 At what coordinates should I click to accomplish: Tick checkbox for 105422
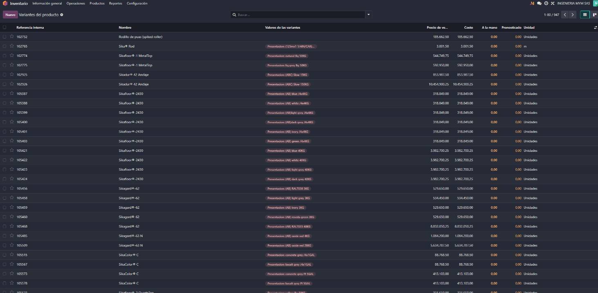[4, 160]
